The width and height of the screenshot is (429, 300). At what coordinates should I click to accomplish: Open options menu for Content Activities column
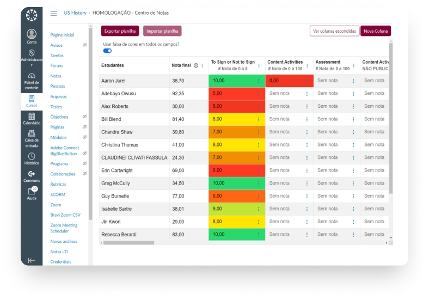coord(307,65)
